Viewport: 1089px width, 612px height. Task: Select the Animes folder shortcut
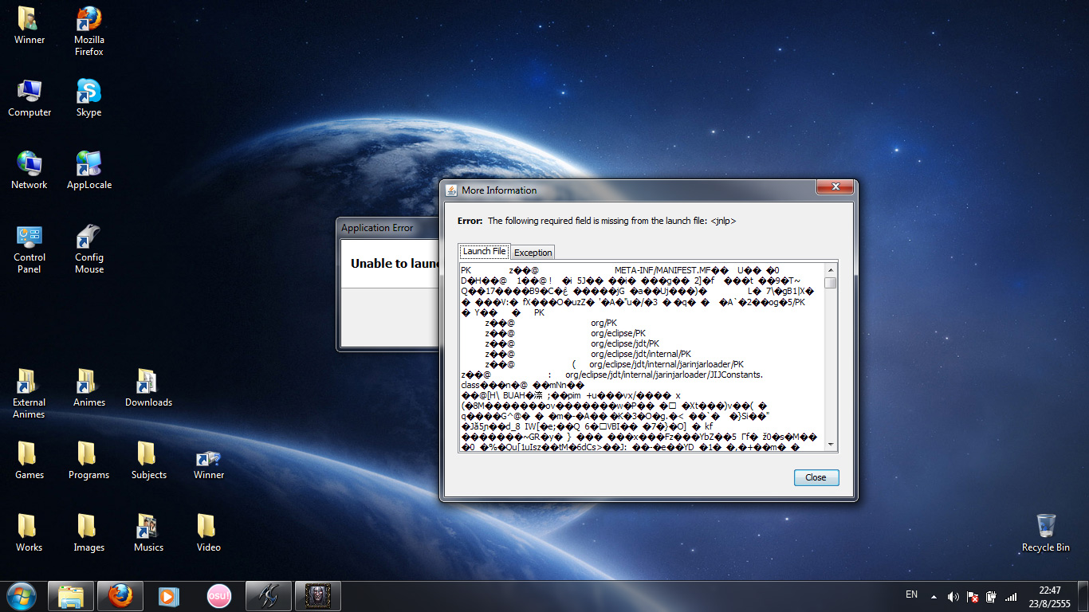tap(89, 389)
